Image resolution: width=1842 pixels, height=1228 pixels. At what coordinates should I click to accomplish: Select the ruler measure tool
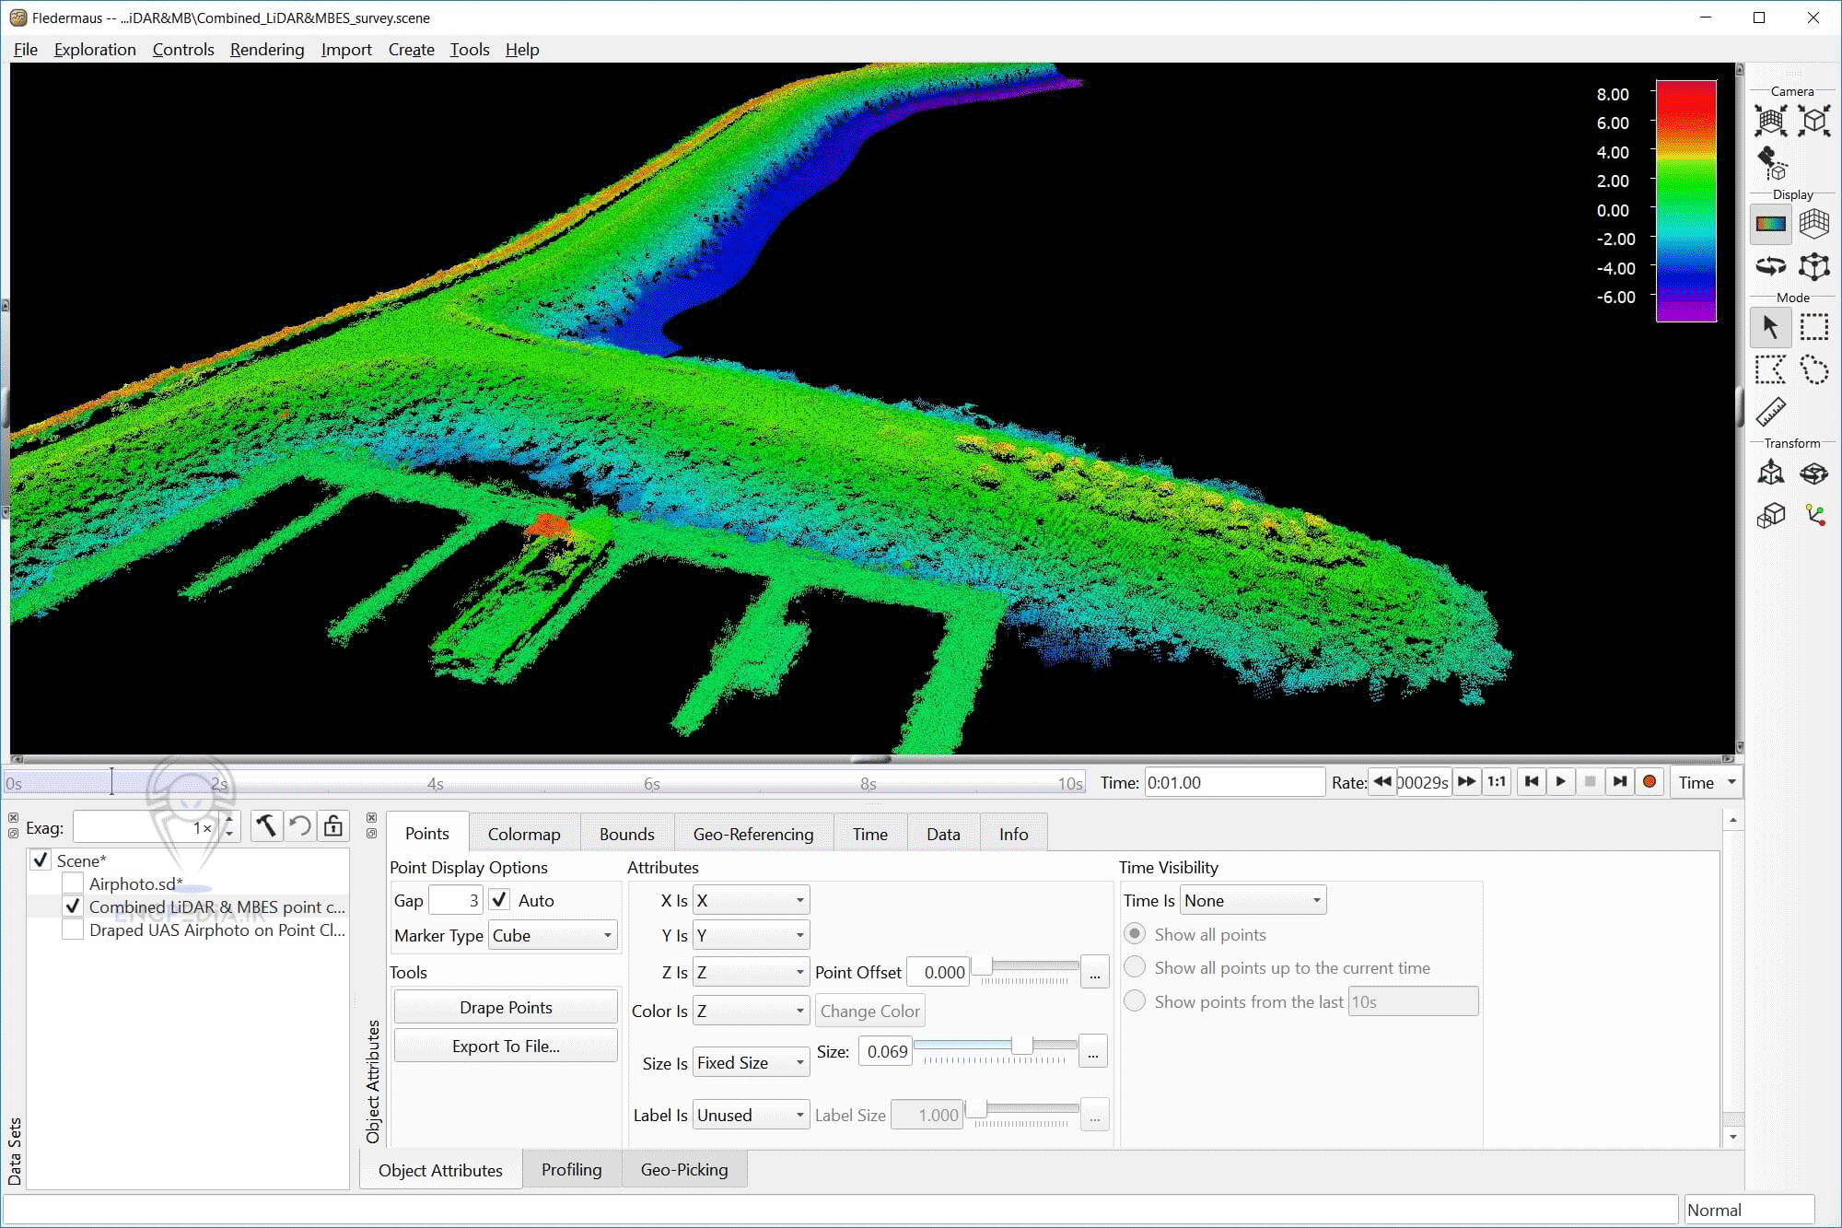point(1770,411)
